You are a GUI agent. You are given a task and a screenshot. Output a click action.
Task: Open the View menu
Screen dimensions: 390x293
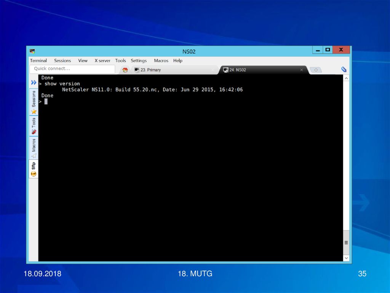pos(83,61)
